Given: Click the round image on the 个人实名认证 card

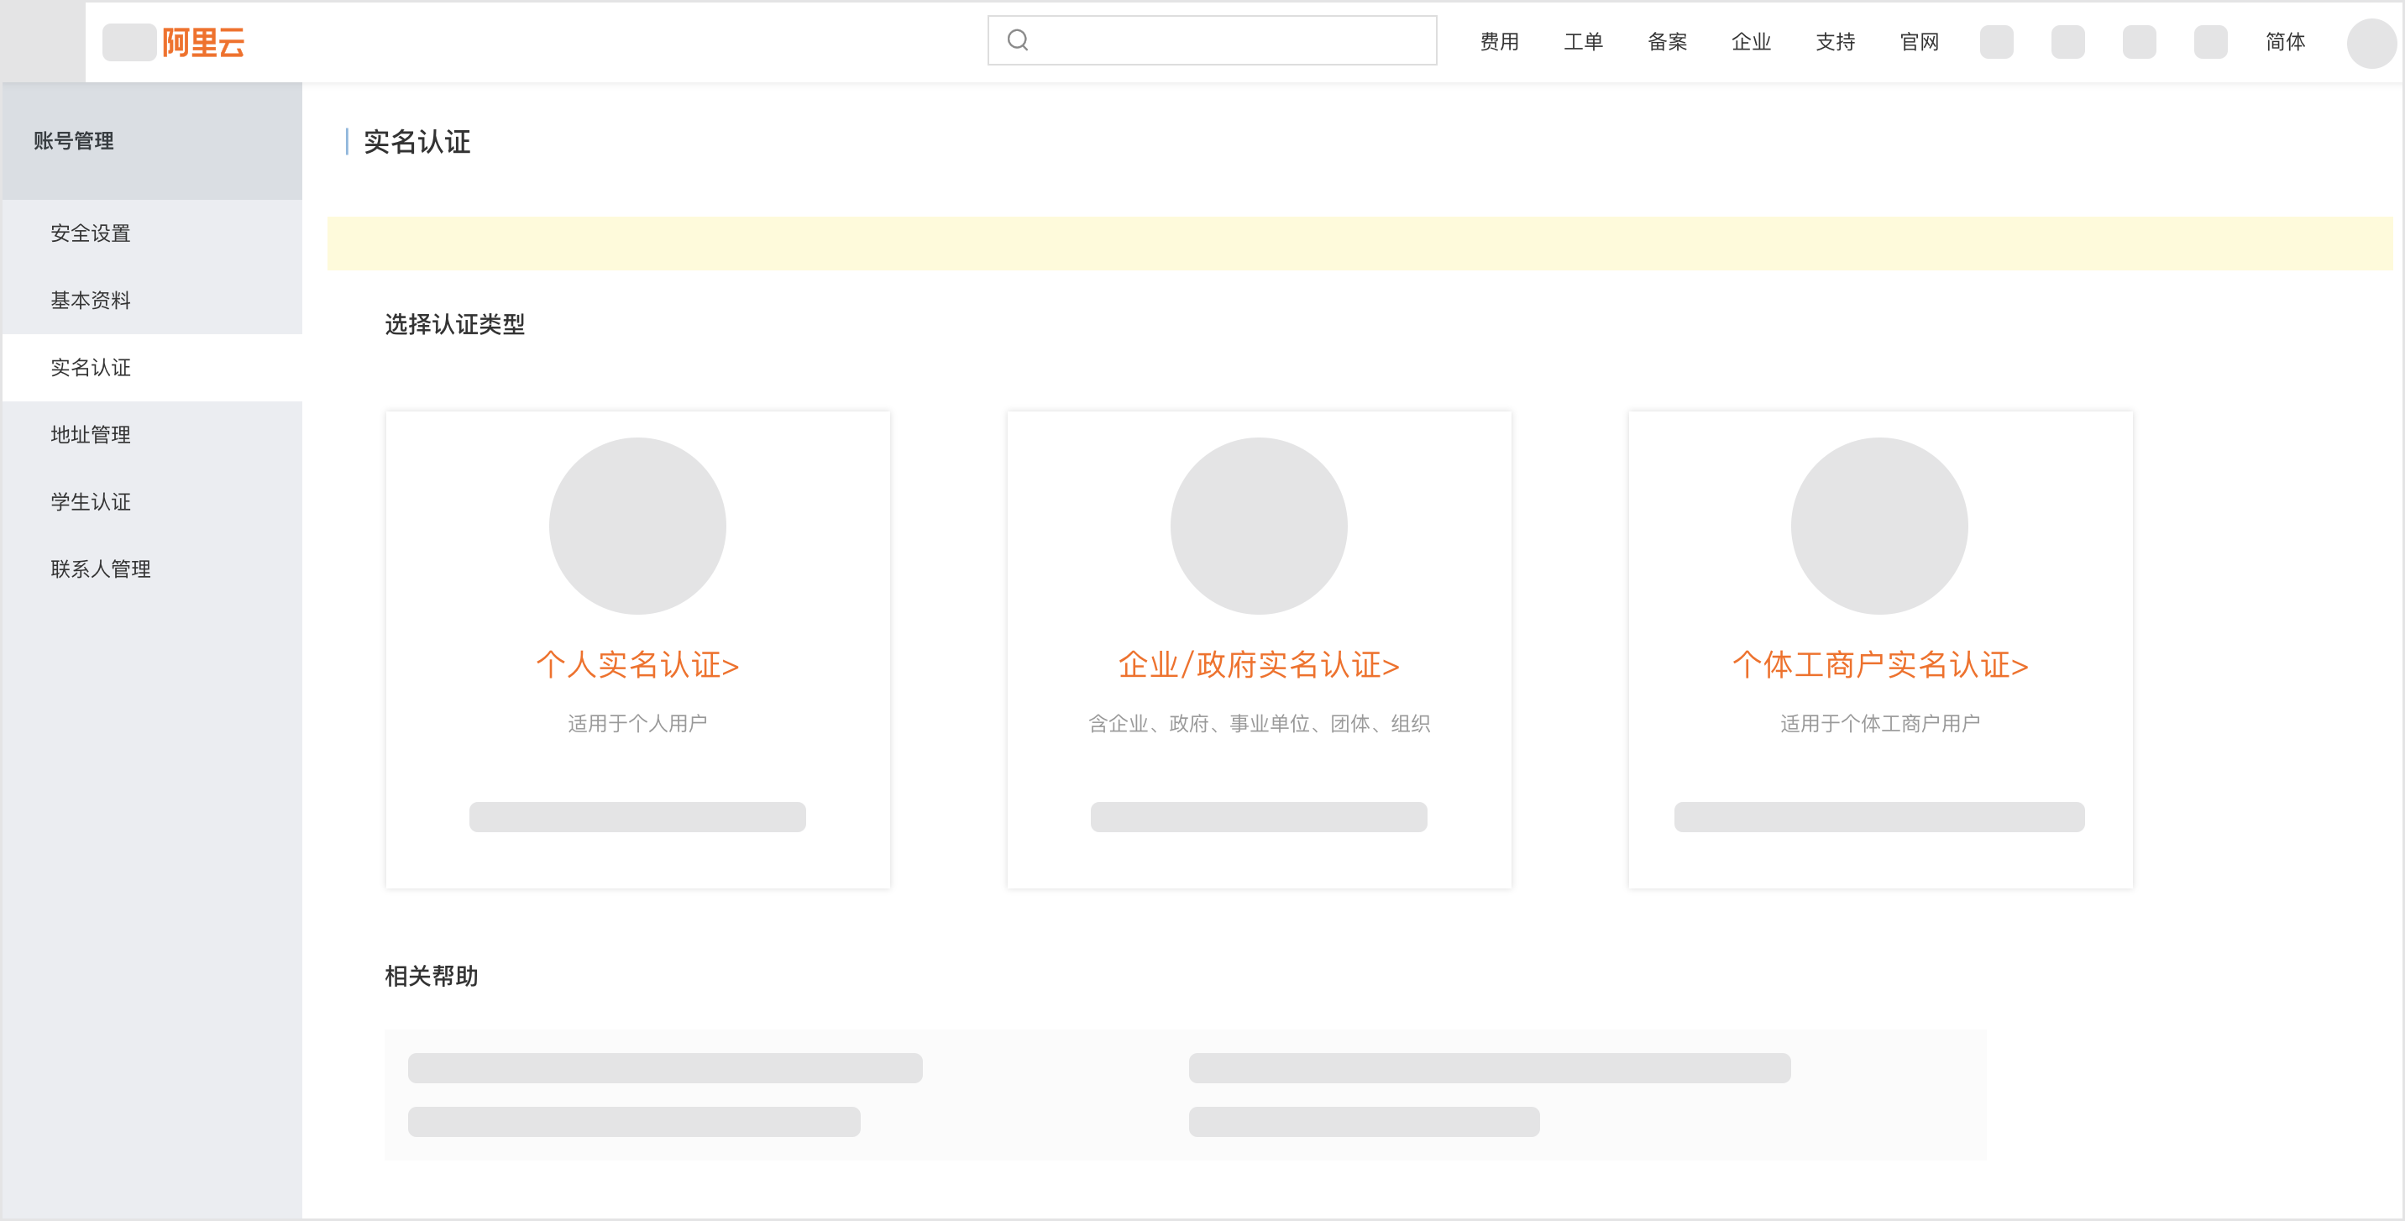Looking at the screenshot, I should tap(637, 527).
